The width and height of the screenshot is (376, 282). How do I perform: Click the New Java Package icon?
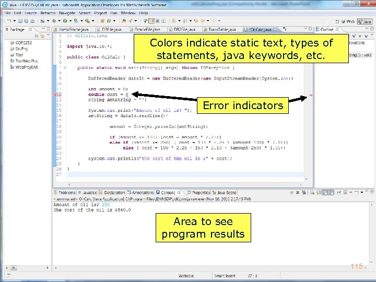tap(102, 21)
